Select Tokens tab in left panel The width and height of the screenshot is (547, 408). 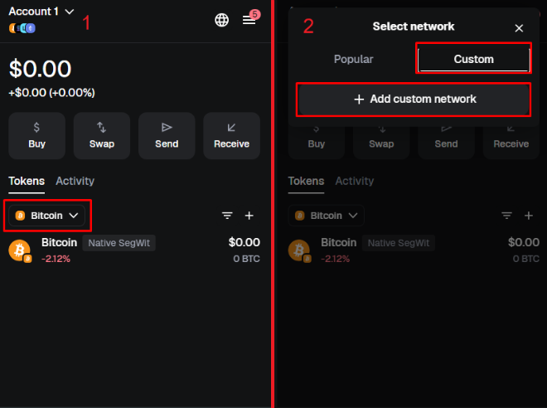coord(27,181)
